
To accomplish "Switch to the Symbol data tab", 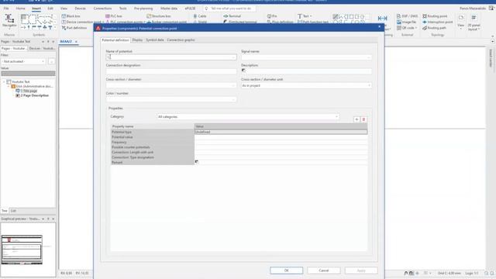I will click(155, 40).
